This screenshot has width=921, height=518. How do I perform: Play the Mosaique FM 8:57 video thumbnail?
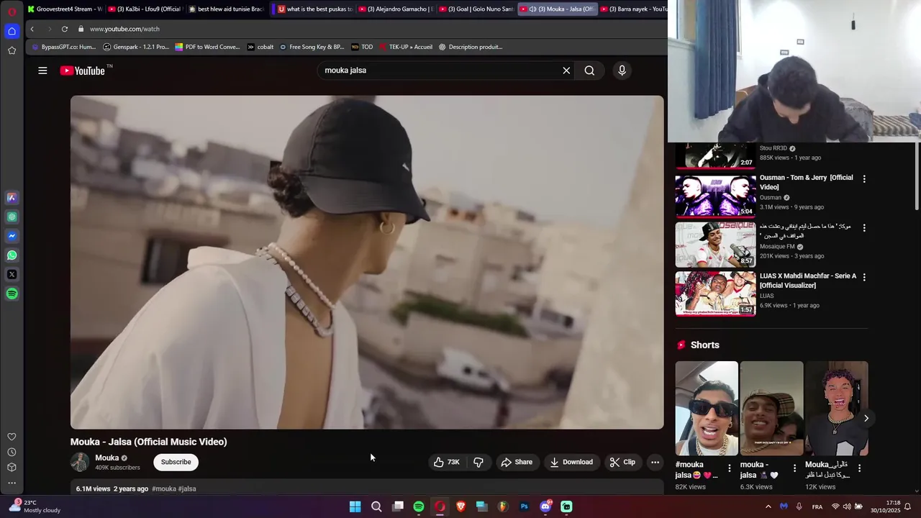pyautogui.click(x=715, y=245)
